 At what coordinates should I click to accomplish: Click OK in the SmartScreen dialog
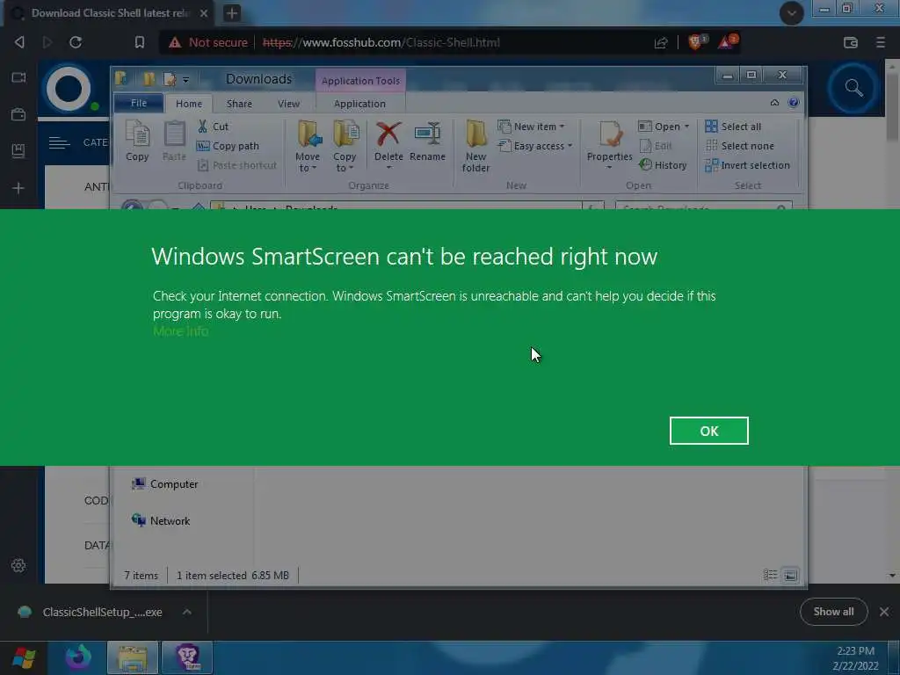[709, 431]
